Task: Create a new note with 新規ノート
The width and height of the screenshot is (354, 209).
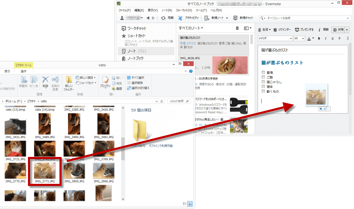Action: click(x=214, y=18)
